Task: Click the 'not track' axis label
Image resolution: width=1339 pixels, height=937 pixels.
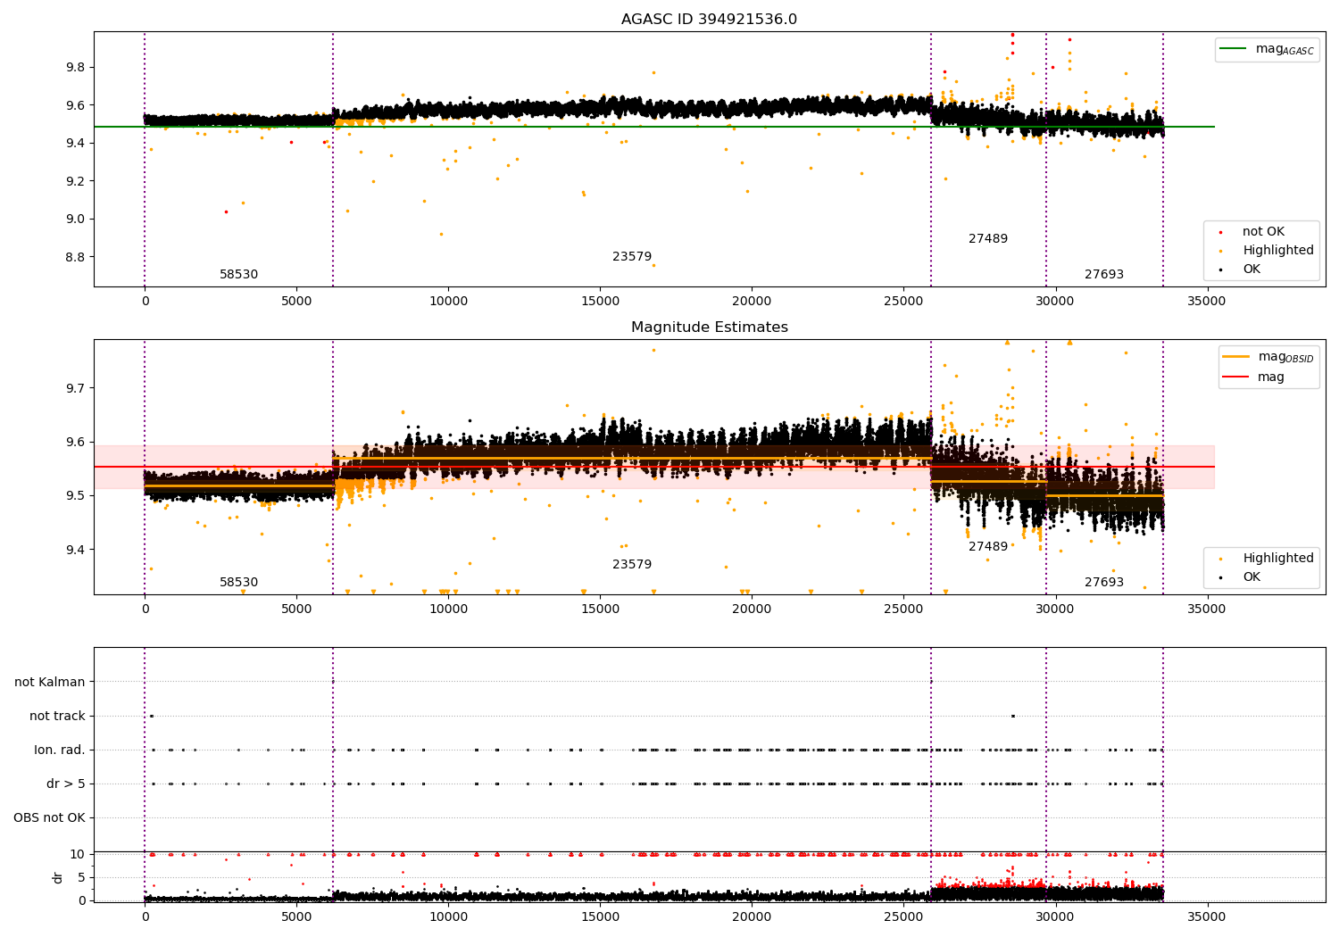Action: [57, 716]
